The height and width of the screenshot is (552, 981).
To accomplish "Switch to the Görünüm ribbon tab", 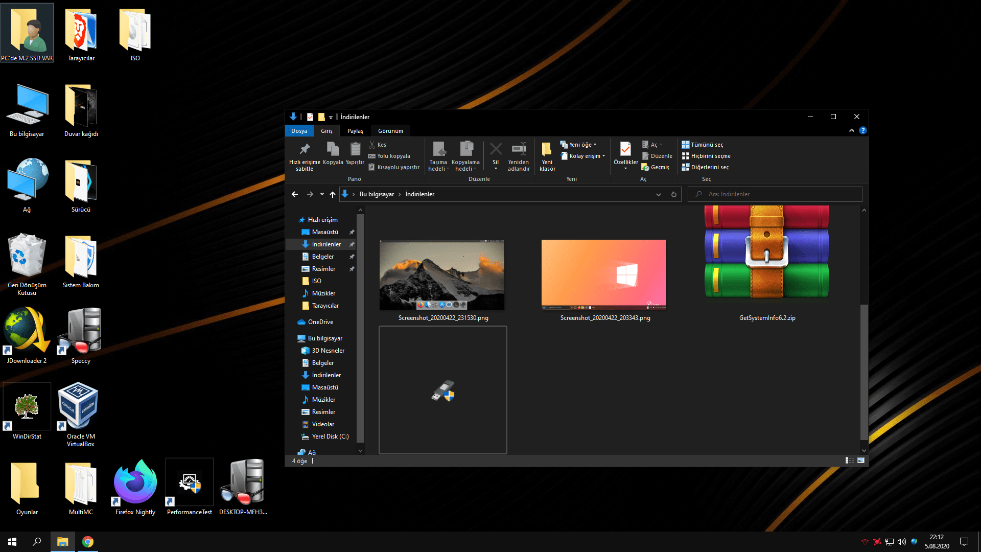I will pos(390,131).
